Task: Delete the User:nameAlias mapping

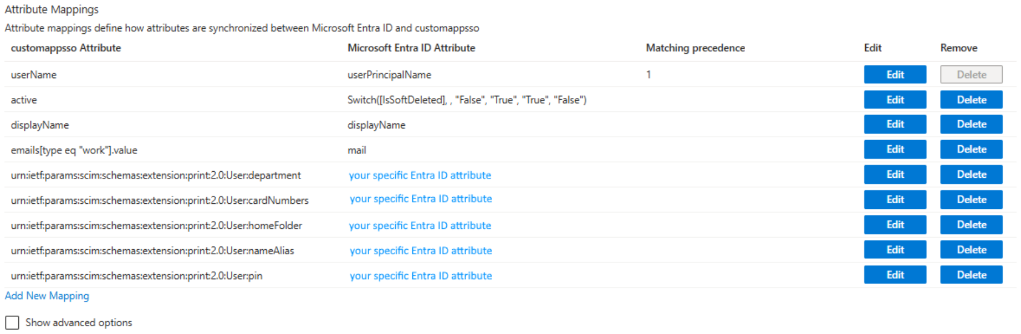Action: pos(971,250)
